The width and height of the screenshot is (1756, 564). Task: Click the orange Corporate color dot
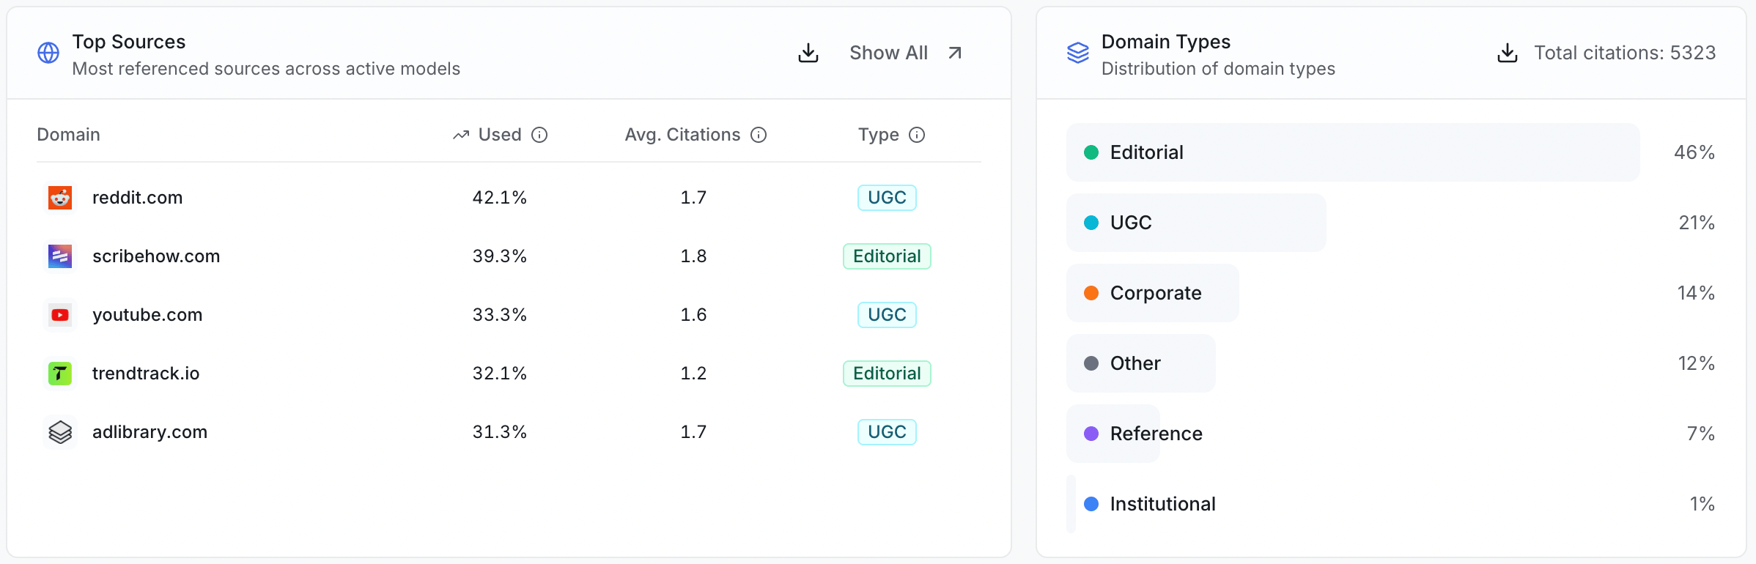tap(1091, 293)
